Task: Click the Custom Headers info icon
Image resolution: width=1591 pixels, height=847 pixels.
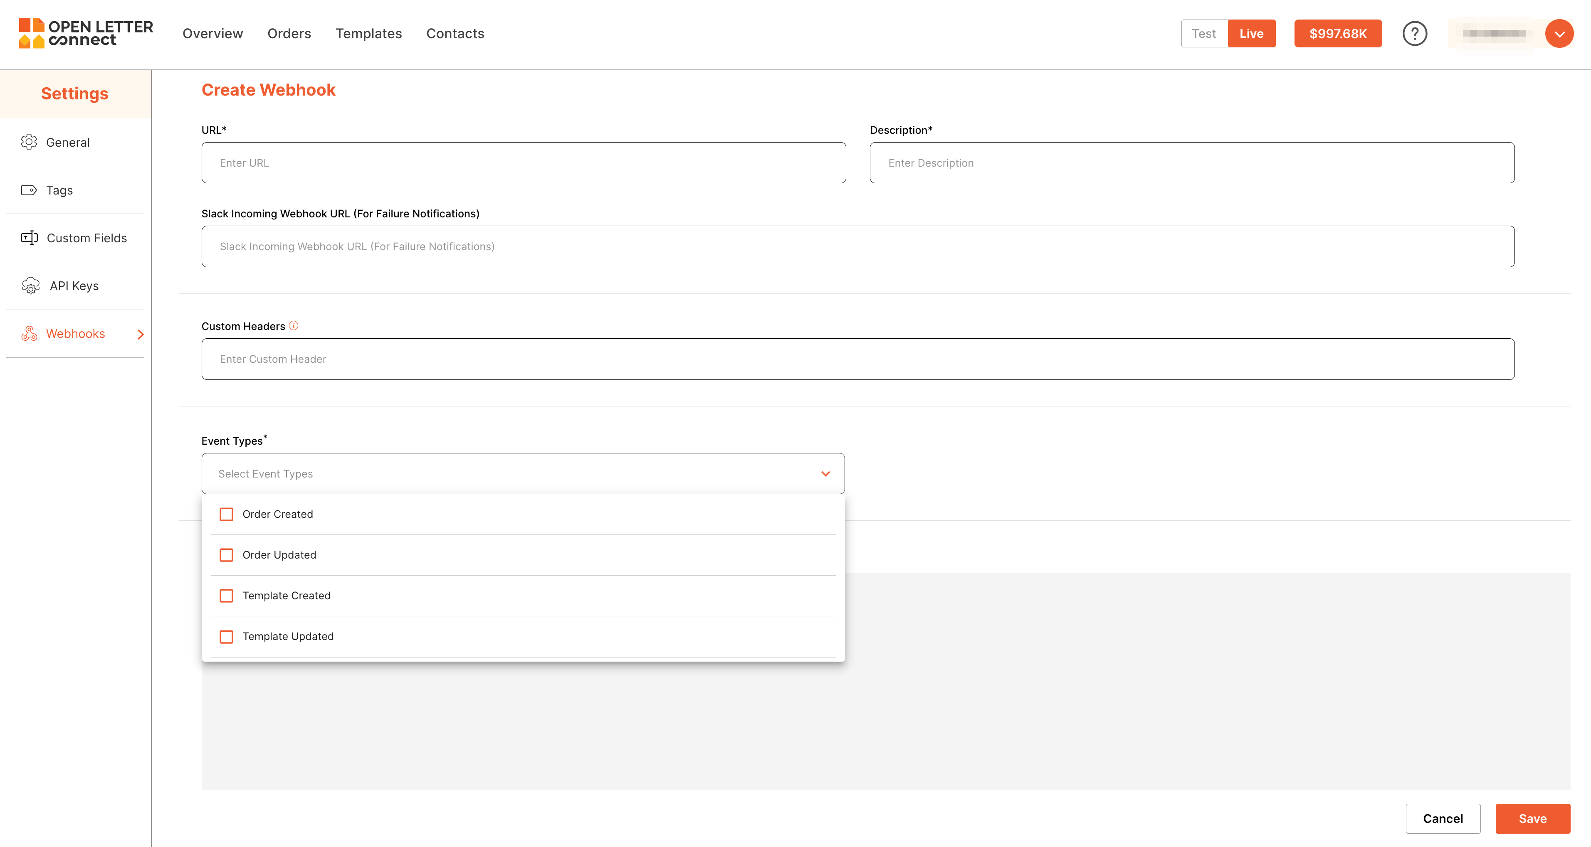Action: pyautogui.click(x=294, y=325)
